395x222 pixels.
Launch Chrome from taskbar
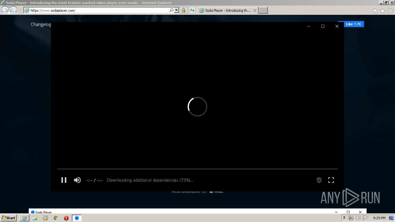pyautogui.click(x=56, y=218)
